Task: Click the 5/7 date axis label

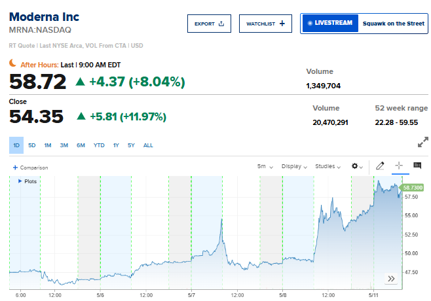Action: coord(191,295)
